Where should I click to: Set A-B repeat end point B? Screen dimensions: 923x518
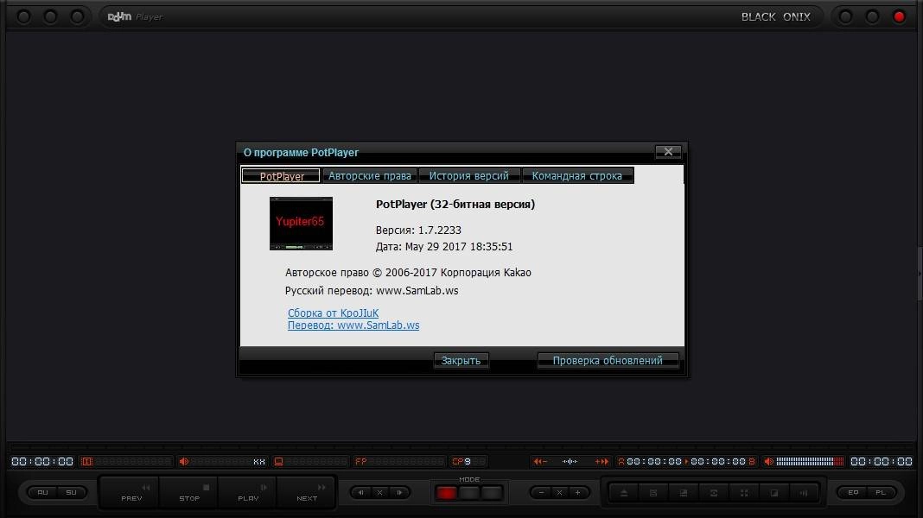coord(752,462)
